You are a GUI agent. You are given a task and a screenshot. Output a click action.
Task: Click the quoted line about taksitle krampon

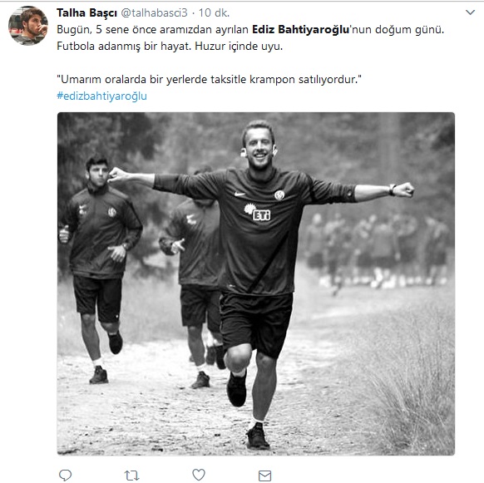tap(209, 79)
